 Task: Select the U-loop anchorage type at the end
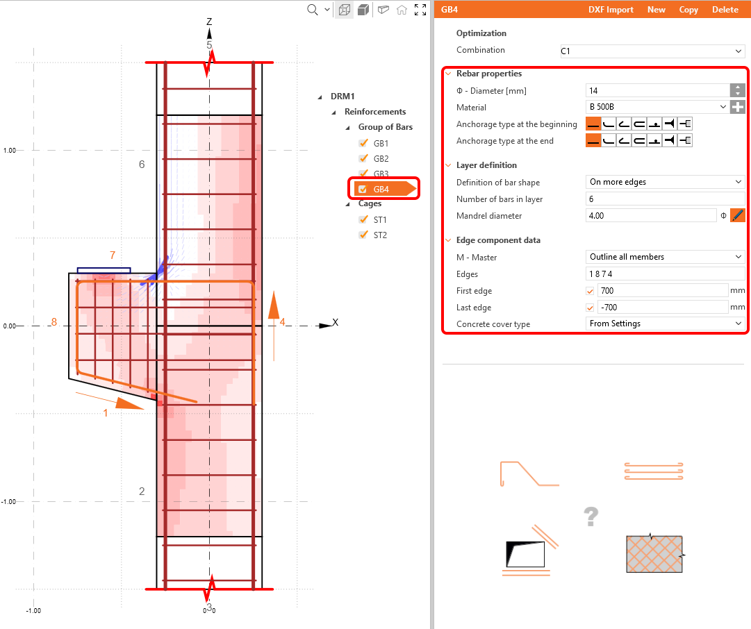[640, 140]
